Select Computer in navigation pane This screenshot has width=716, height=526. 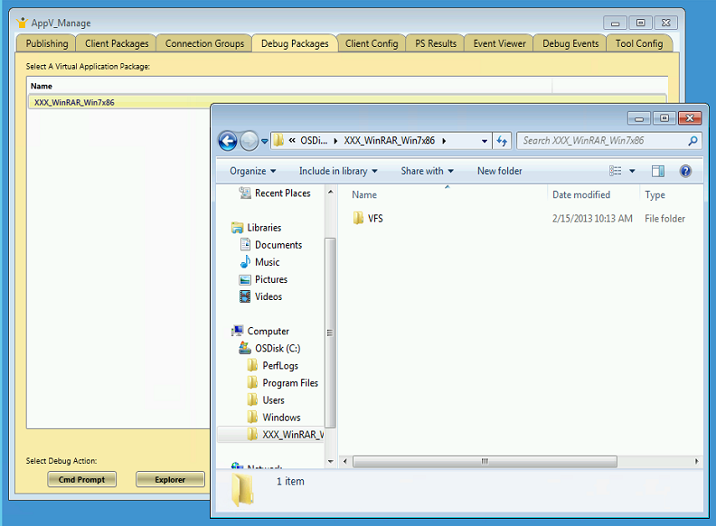click(268, 332)
